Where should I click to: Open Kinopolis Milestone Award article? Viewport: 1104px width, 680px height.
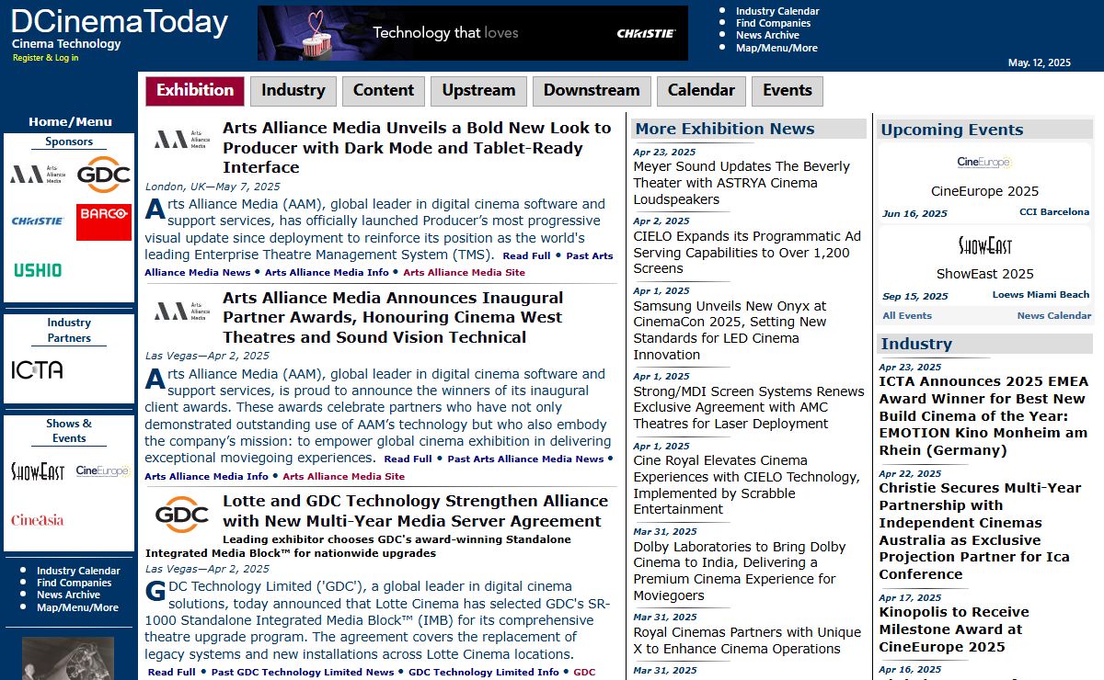[x=954, y=629]
